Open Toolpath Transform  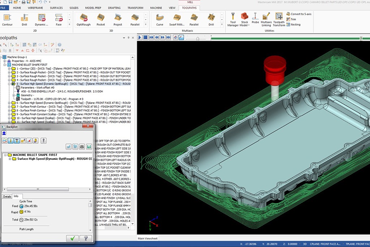(x=279, y=19)
